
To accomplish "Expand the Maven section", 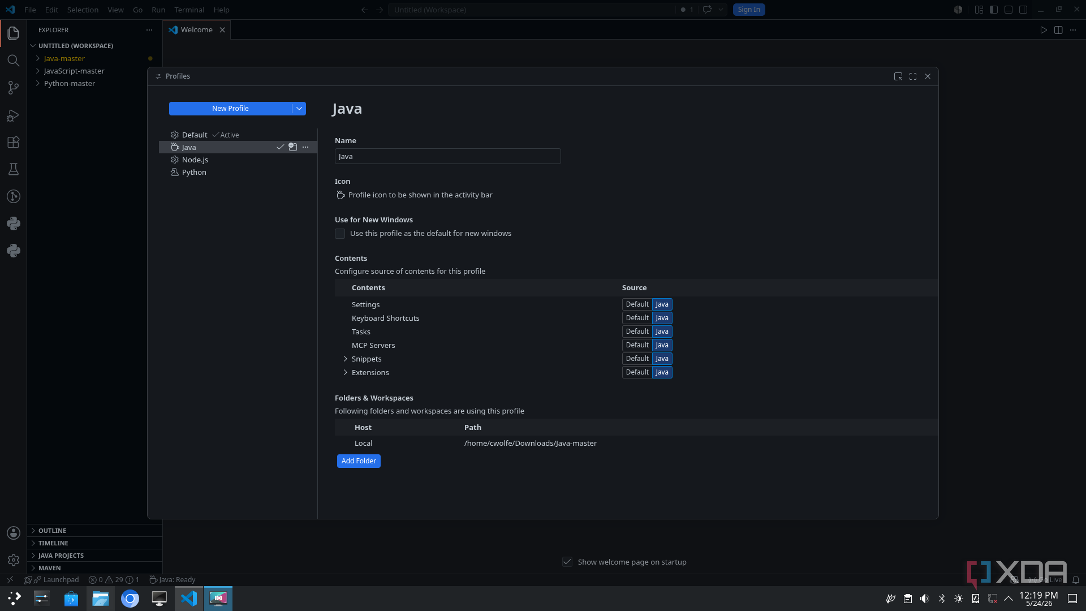I will tap(95, 568).
